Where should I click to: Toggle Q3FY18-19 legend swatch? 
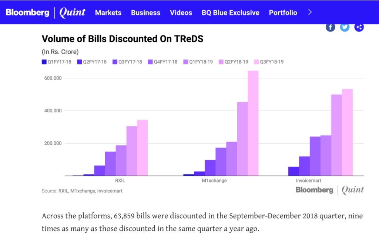click(257, 62)
